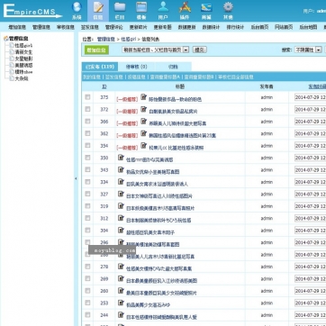Viewport: 326px width, 326px height.
Task: Tick the checkbox for row ID 362
Action: pyautogui.click(x=87, y=133)
